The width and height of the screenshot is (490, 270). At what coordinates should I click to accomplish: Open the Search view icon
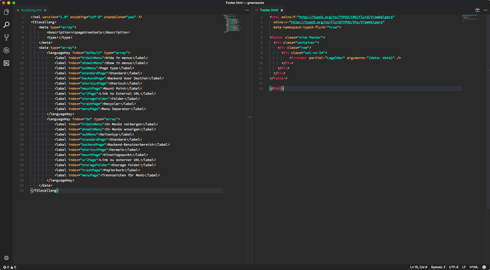tap(6, 25)
